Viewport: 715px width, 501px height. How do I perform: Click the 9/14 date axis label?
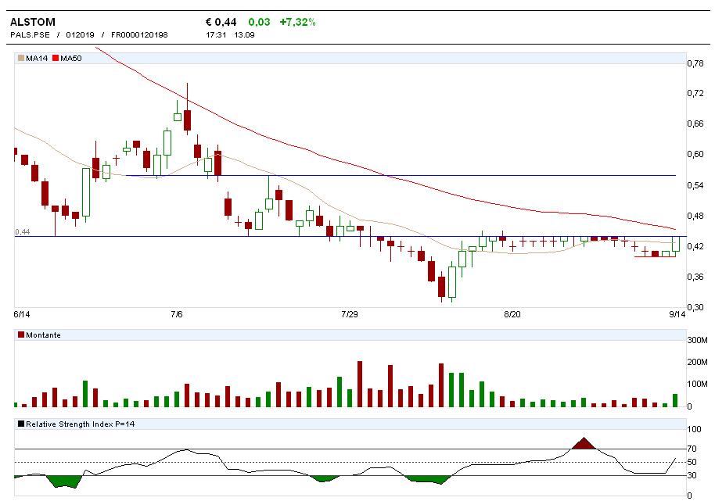pos(677,314)
